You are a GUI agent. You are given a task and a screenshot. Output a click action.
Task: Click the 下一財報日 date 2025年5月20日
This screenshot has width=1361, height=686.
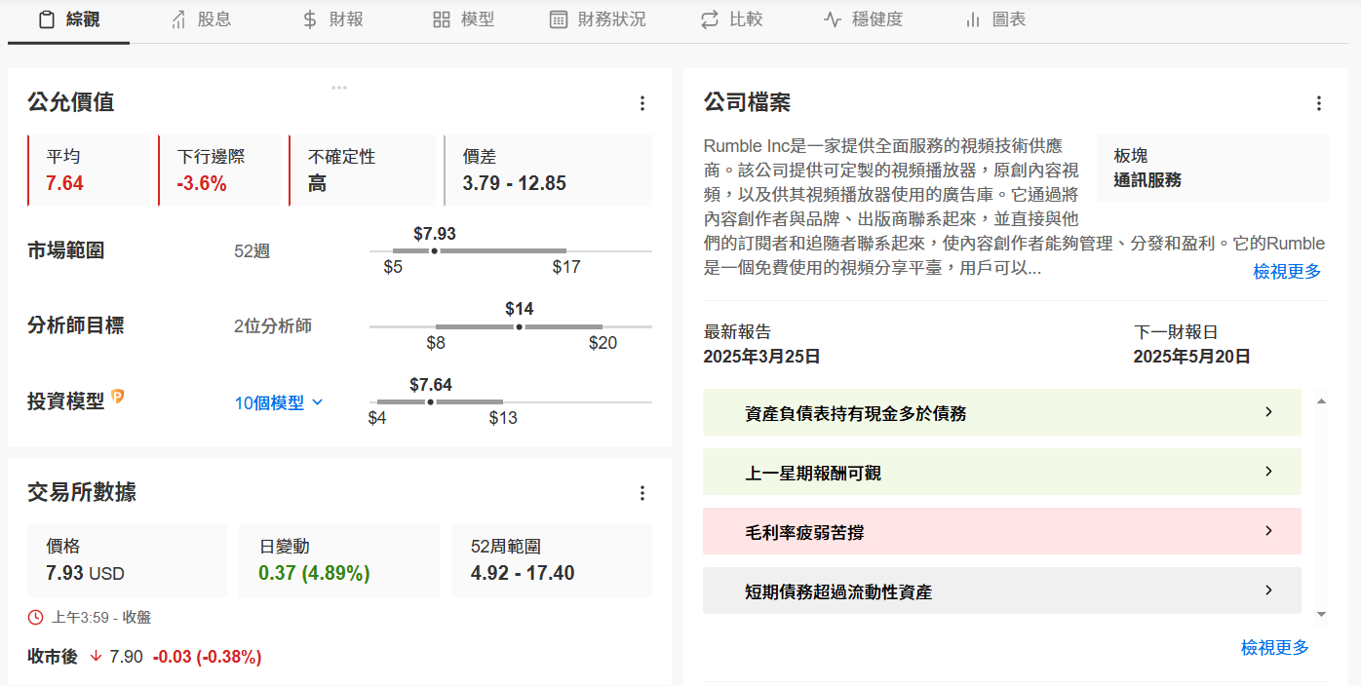coord(1191,357)
